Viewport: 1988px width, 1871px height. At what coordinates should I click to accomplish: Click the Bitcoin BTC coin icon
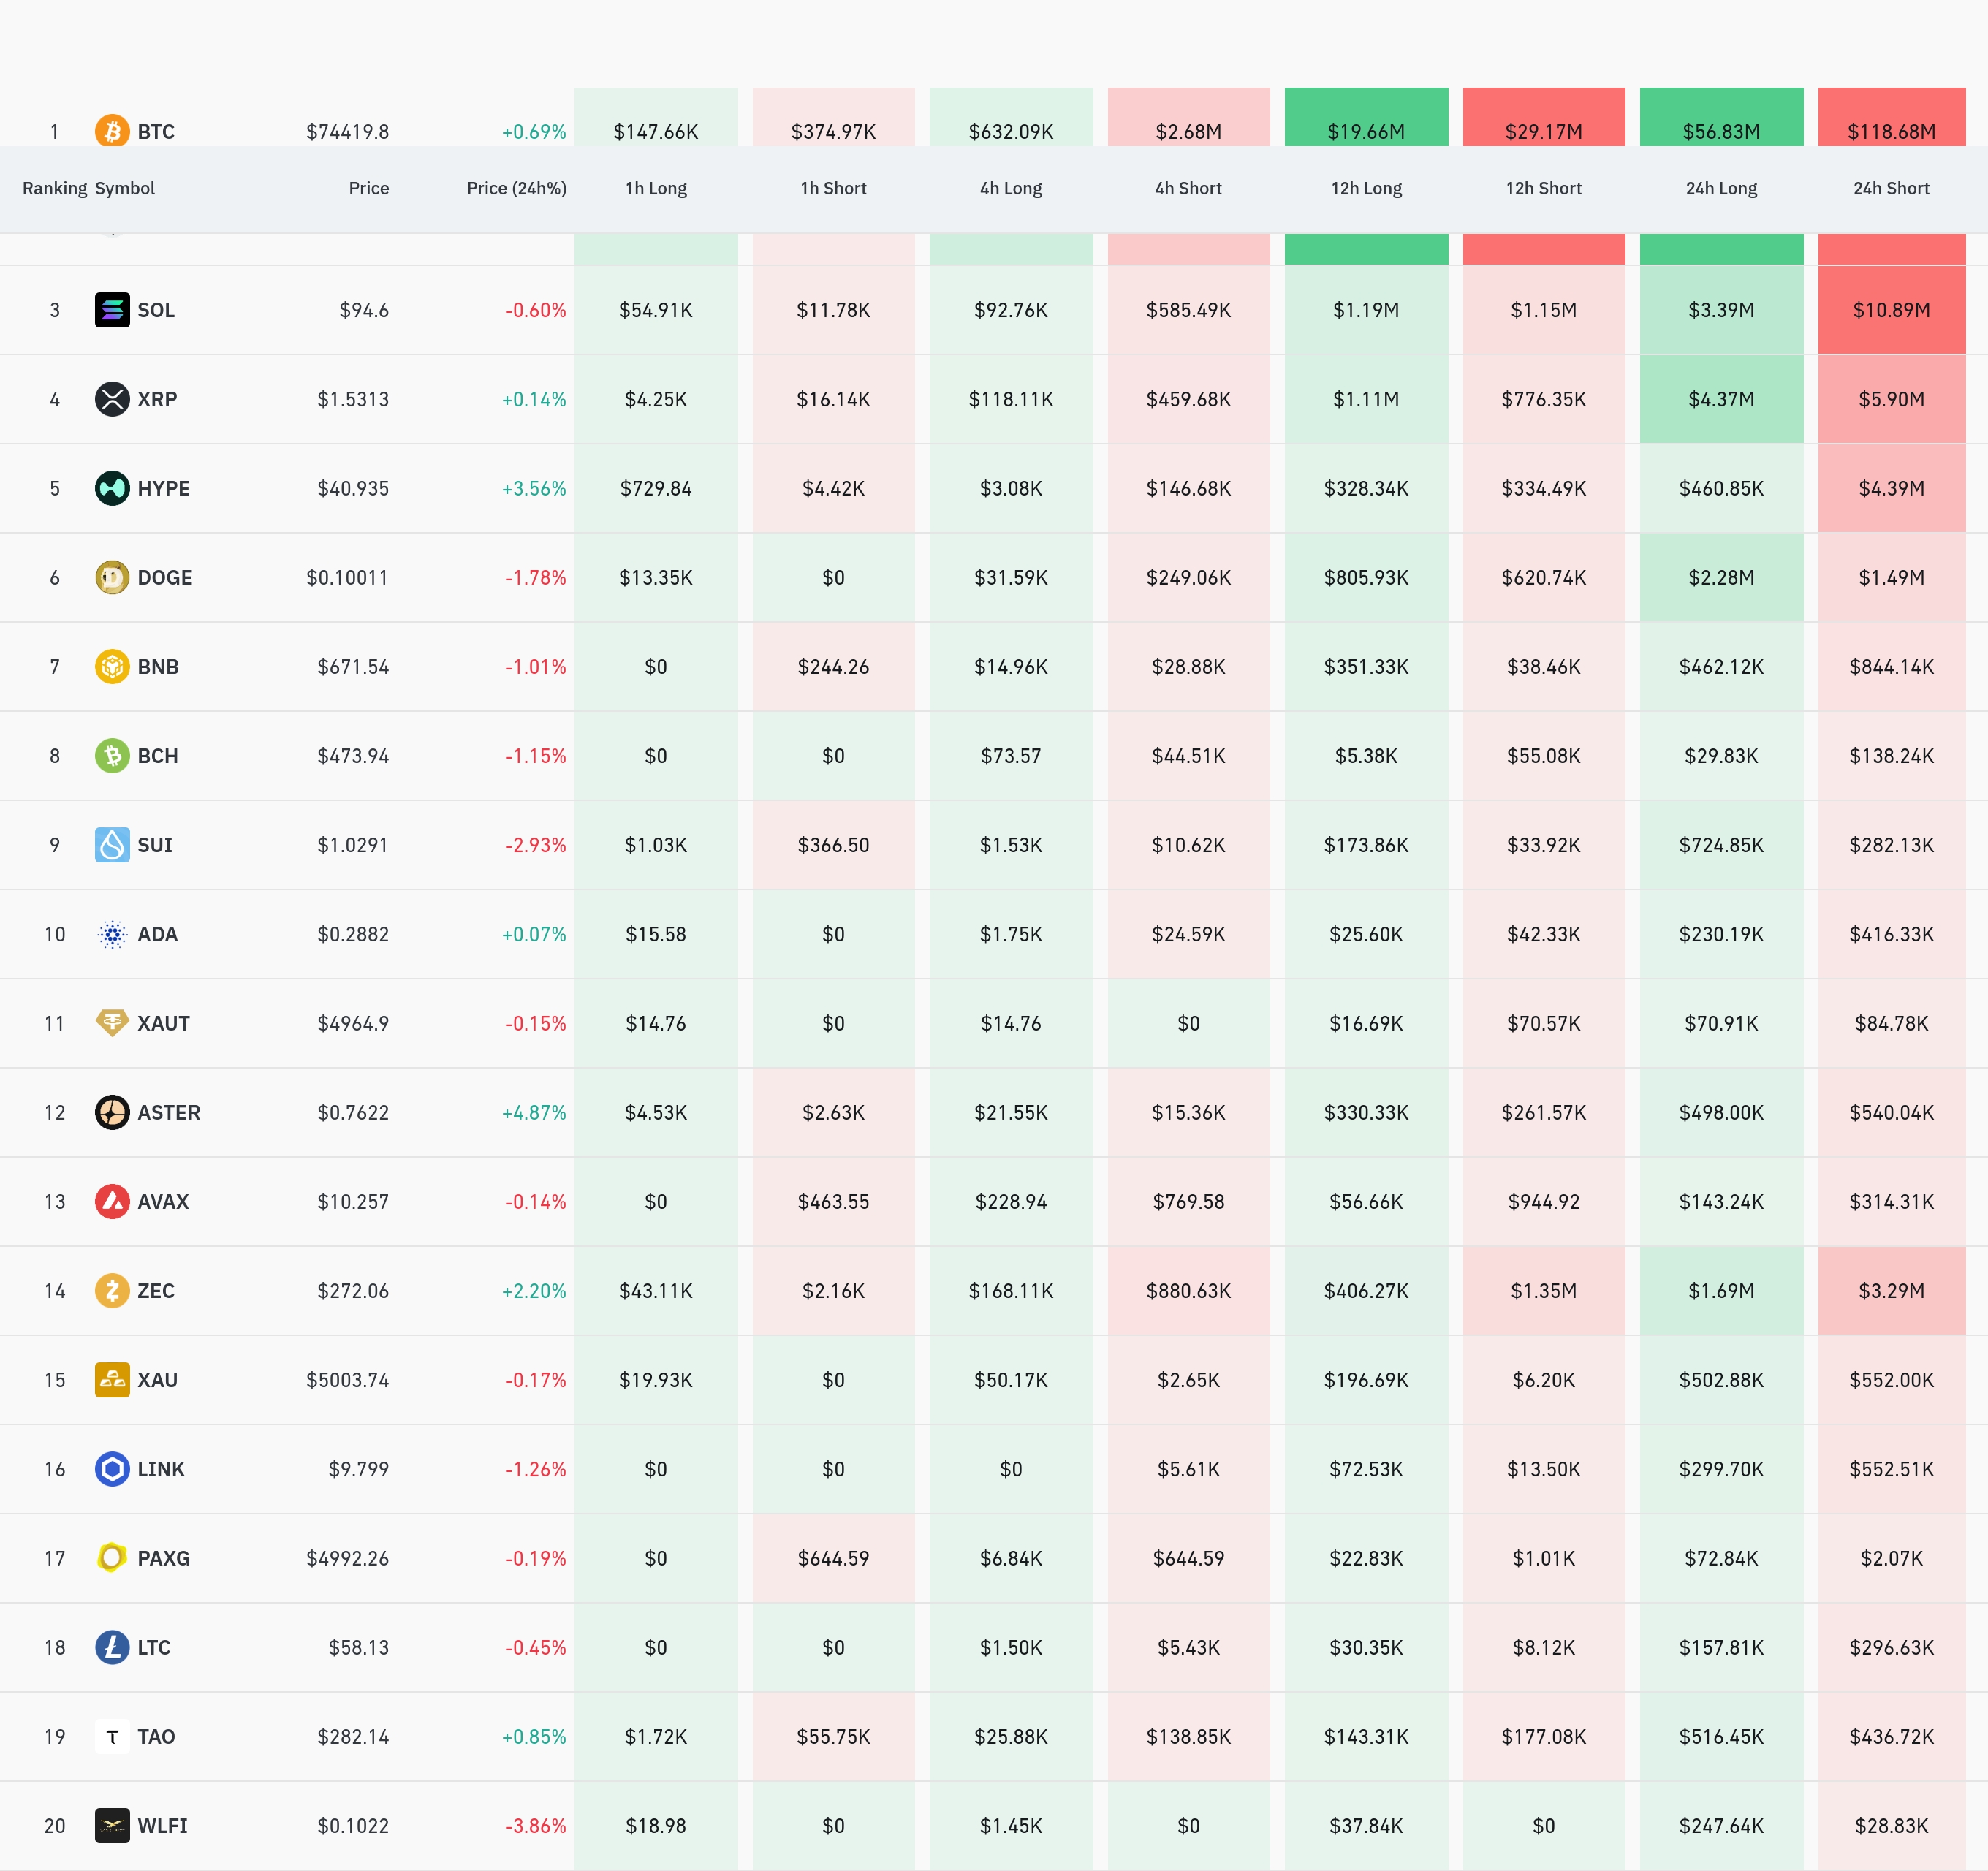[x=112, y=131]
